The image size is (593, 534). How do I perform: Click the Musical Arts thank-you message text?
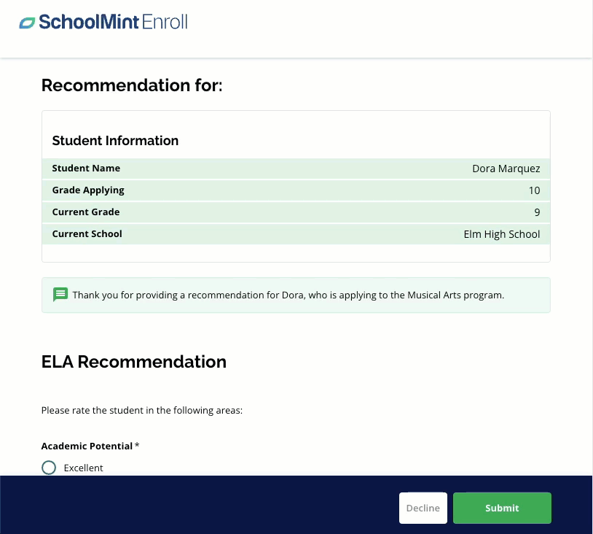tap(288, 295)
